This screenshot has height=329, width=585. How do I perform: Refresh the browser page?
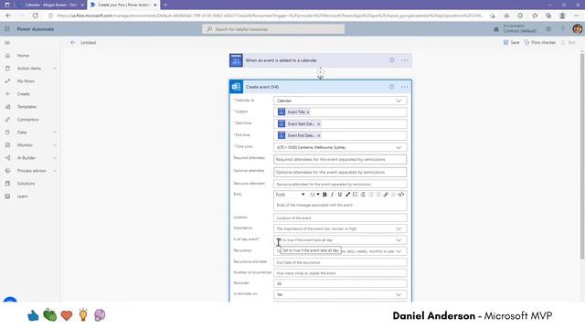pos(35,16)
